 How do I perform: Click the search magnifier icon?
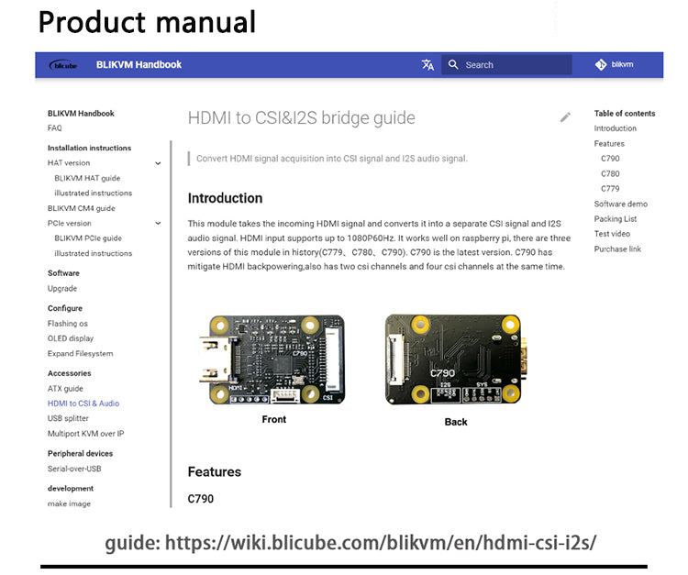(x=453, y=65)
